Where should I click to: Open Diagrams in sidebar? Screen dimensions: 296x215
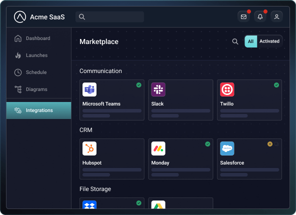[36, 89]
